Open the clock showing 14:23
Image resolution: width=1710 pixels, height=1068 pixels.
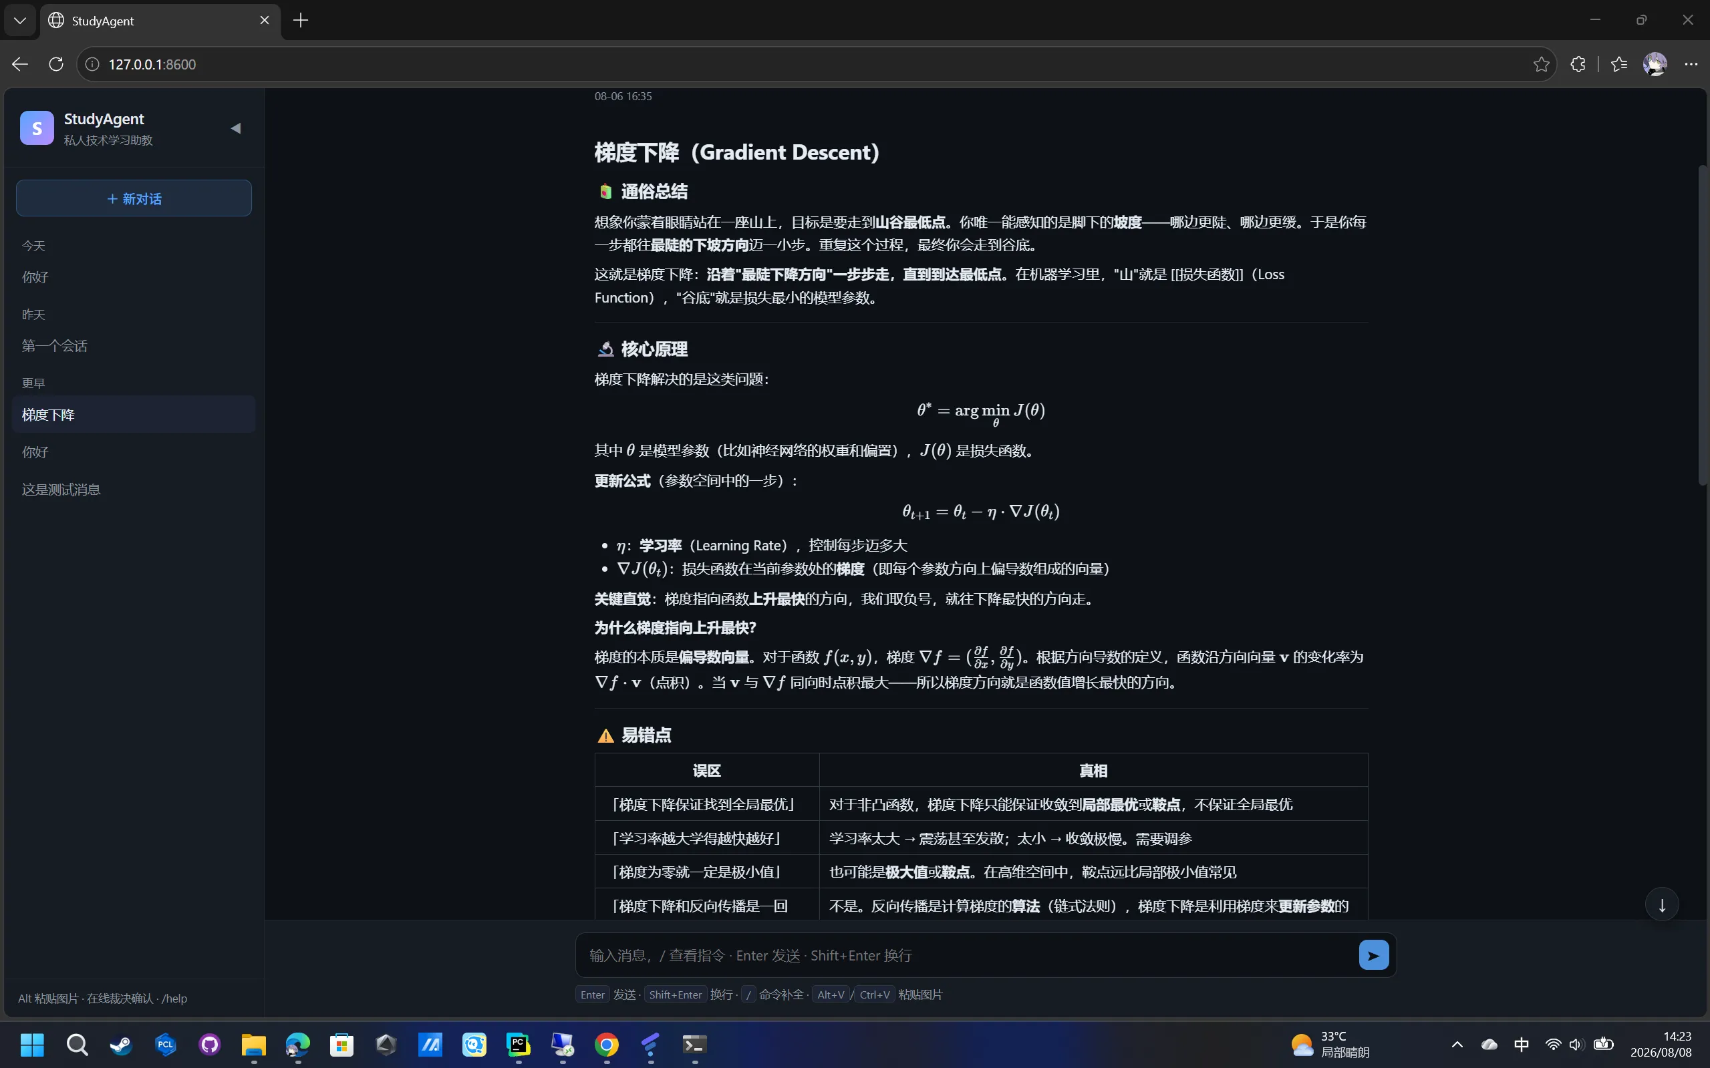[1661, 1044]
